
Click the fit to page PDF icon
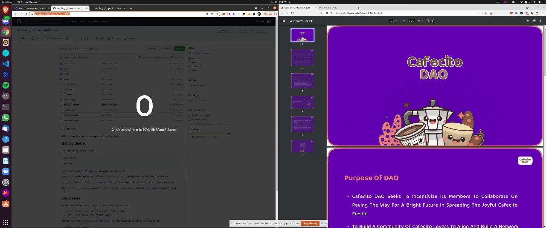coord(427,20)
